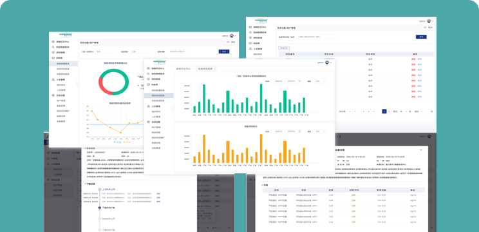Image resolution: width=479 pixels, height=232 pixels.
Task: Open calendar icon above orange bar chart
Action: click(x=299, y=131)
